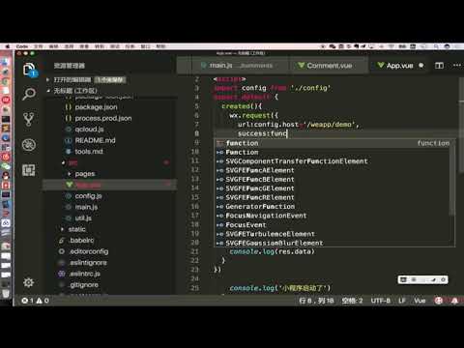This screenshot has height=348, width=464.
Task: Open .editorconfig in the explorer
Action: (89, 251)
